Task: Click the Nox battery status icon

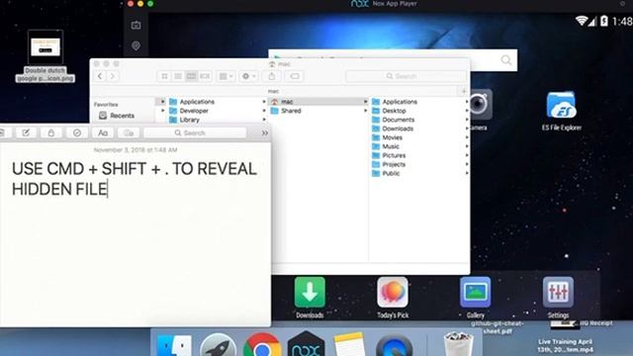Action: pos(604,20)
